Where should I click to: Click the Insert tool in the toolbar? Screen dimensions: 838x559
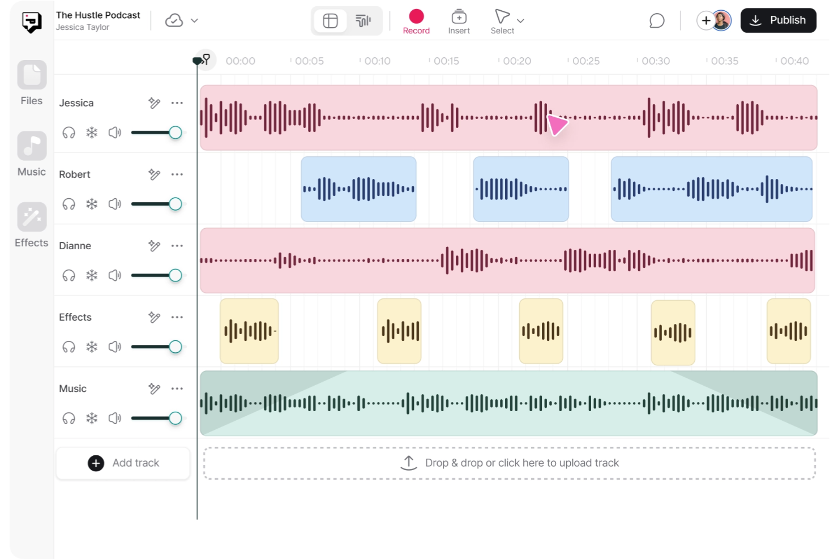(x=459, y=20)
